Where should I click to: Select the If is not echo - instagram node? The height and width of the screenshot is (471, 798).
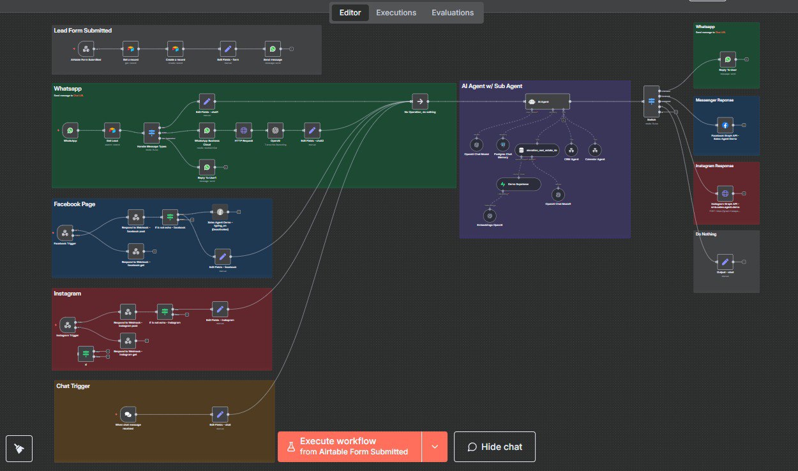[x=165, y=311]
